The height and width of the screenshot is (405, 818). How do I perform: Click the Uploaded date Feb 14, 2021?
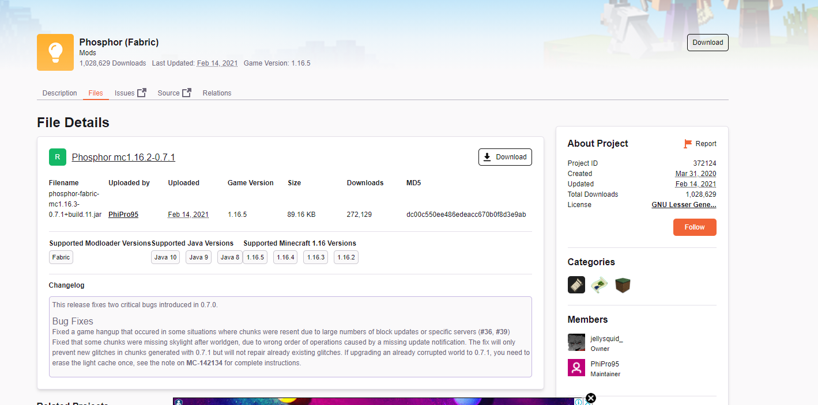coord(189,215)
